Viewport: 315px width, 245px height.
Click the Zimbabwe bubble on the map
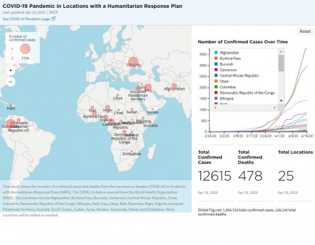(132, 151)
